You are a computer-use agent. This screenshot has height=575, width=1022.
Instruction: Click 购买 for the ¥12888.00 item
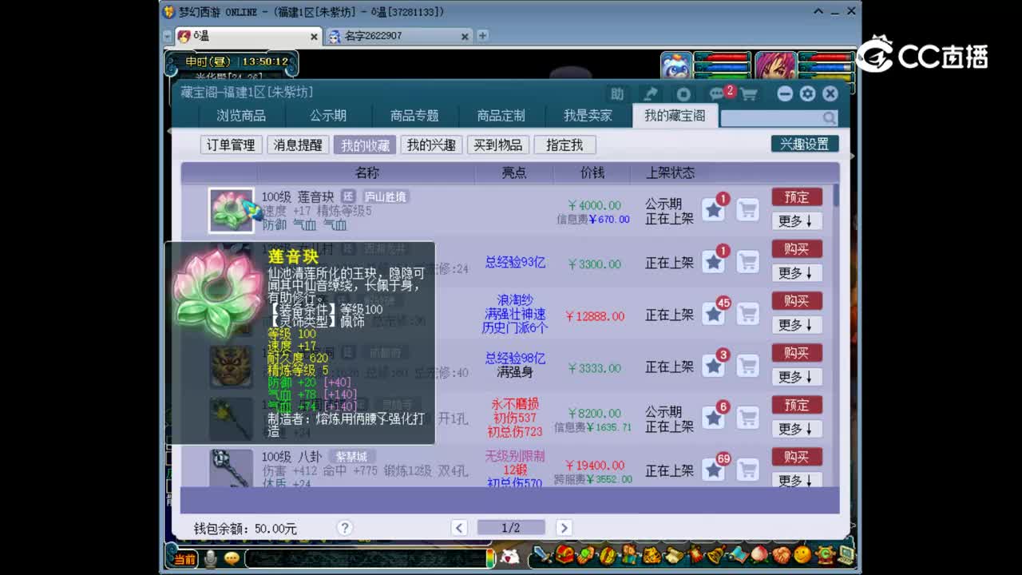[797, 301]
